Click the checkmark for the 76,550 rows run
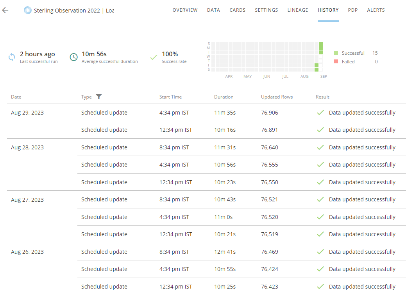 [x=320, y=182]
